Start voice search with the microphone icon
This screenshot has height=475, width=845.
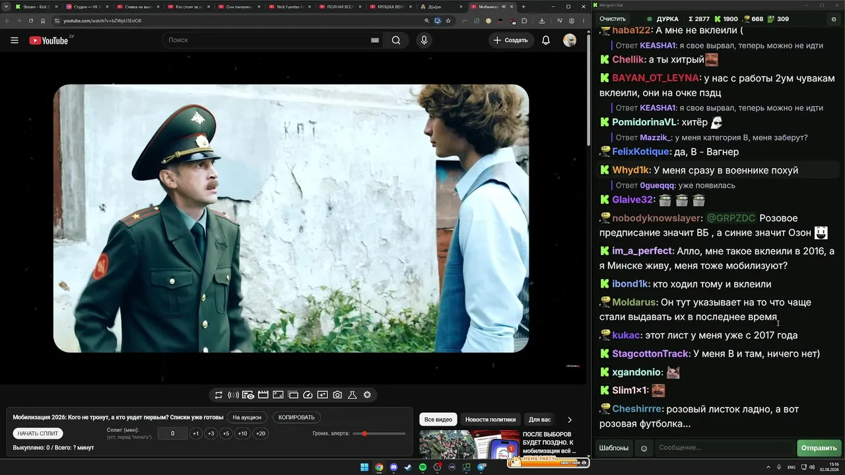point(424,40)
